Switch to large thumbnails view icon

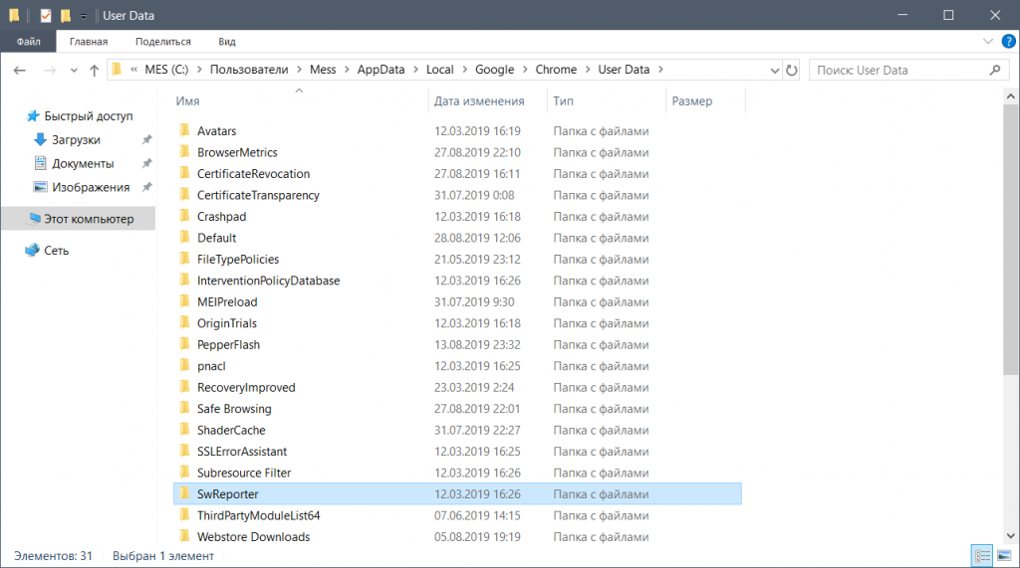click(x=1003, y=555)
